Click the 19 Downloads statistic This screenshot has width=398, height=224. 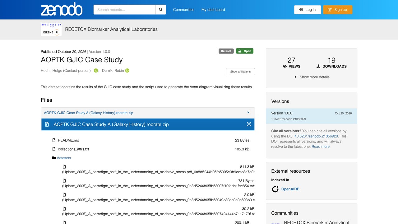coord(331,63)
